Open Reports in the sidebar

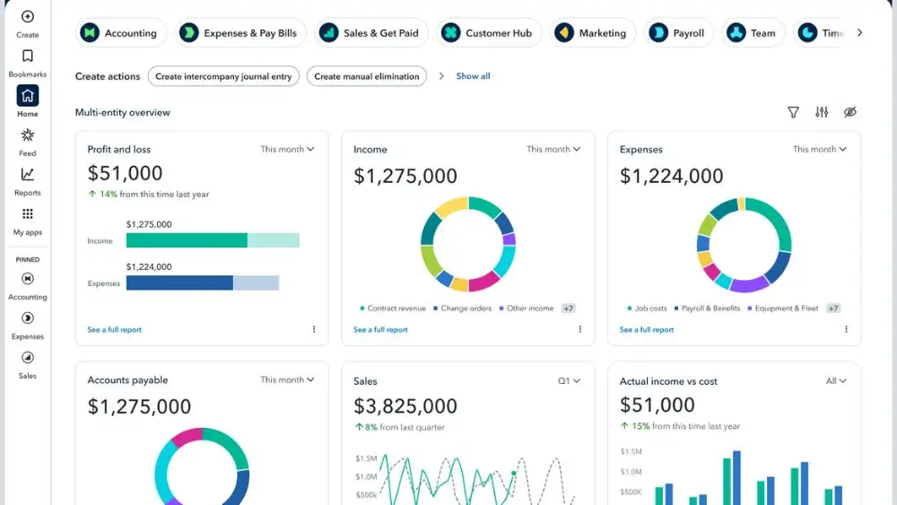(28, 174)
